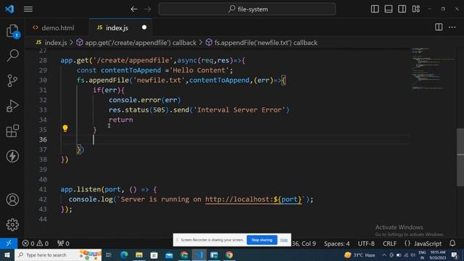Screen dimensions: 464x261
Task: Open fs.appendFile callback breadcrumb segment
Action: (x=262, y=43)
